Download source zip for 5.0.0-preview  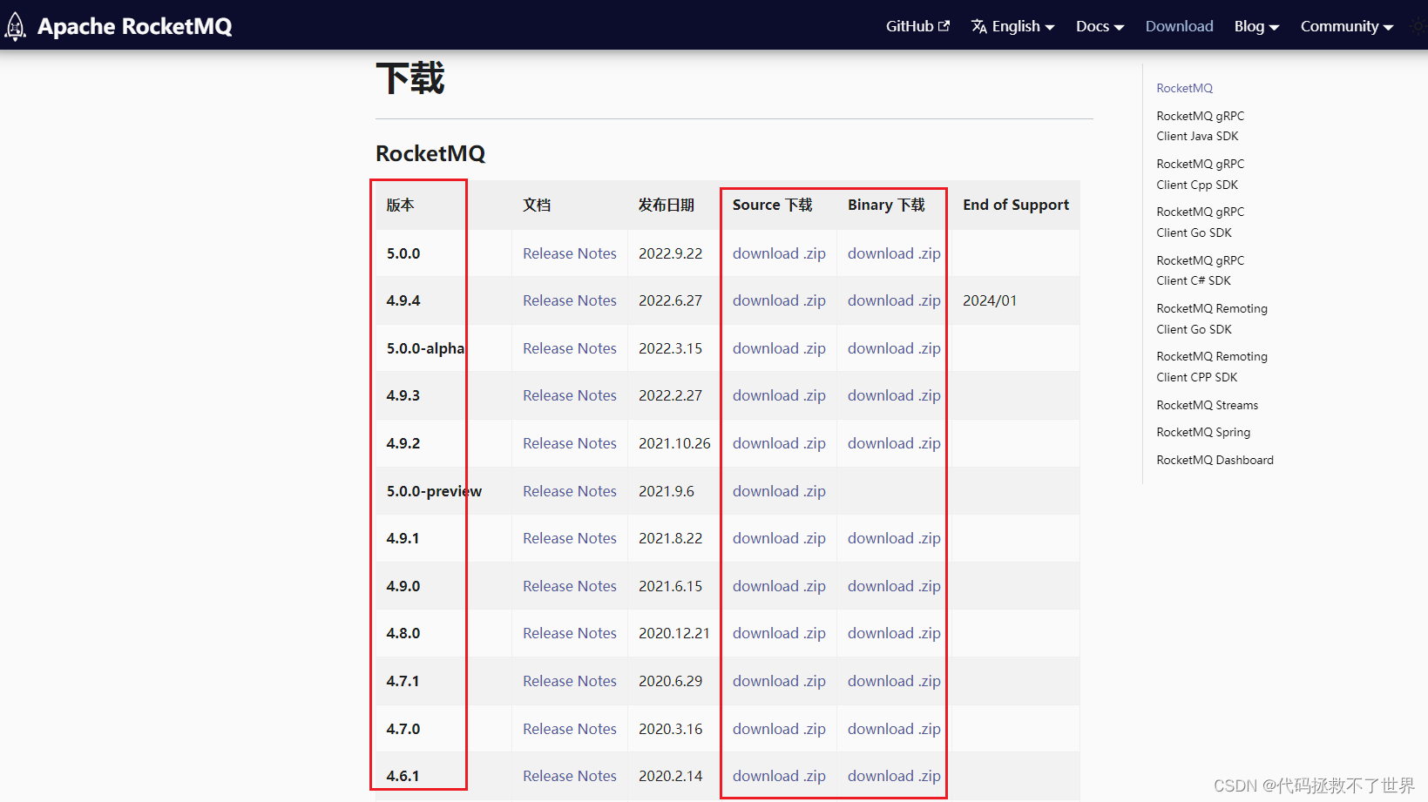(x=779, y=491)
